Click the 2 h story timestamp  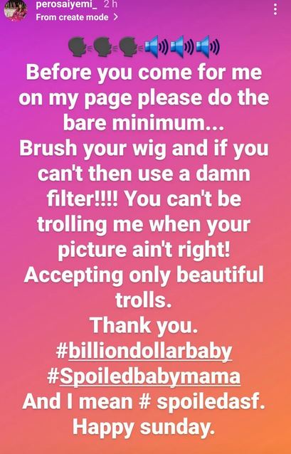[x=110, y=4]
